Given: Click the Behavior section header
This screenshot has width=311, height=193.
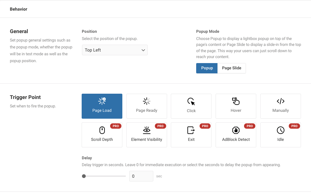Looking at the screenshot, I should (x=19, y=9).
